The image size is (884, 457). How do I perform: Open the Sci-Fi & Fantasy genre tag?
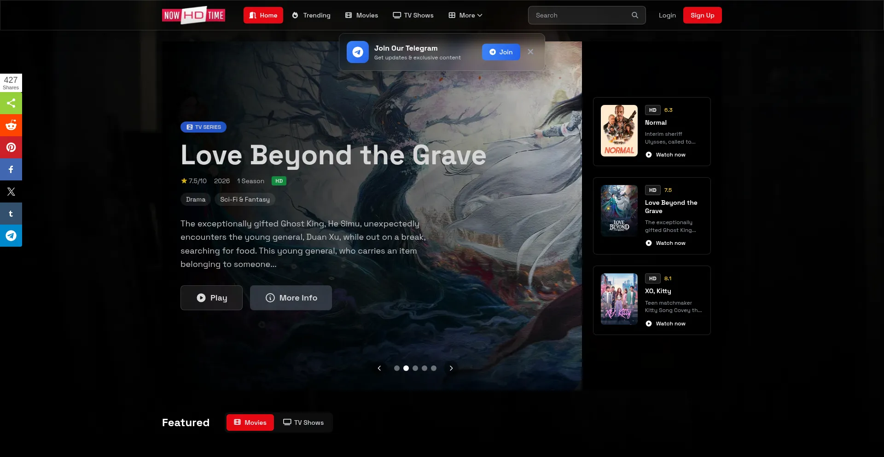245,199
